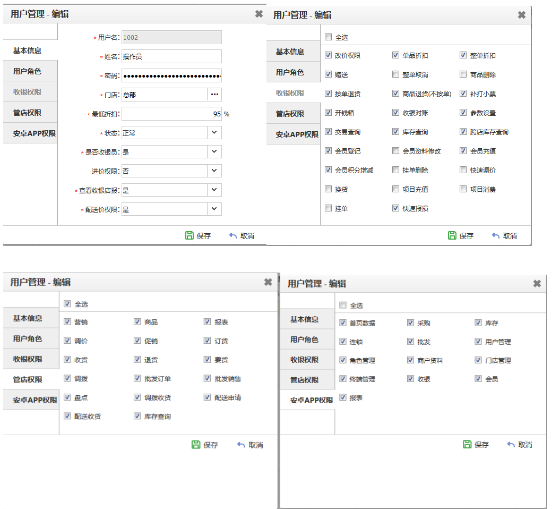Image resolution: width=560 pixels, height=509 pixels.
Task: Click the save disk icon below the 快速报损 checkbox
Action: pyautogui.click(x=452, y=235)
